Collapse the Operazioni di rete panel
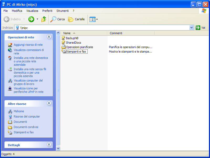The image size is (210, 158). click(49, 37)
